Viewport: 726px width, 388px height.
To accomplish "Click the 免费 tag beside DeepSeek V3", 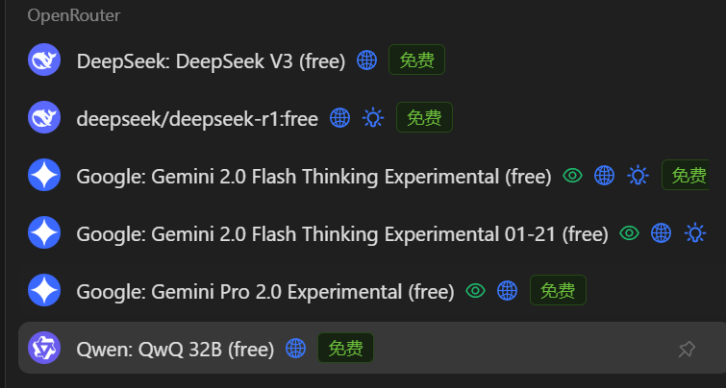I will [416, 60].
